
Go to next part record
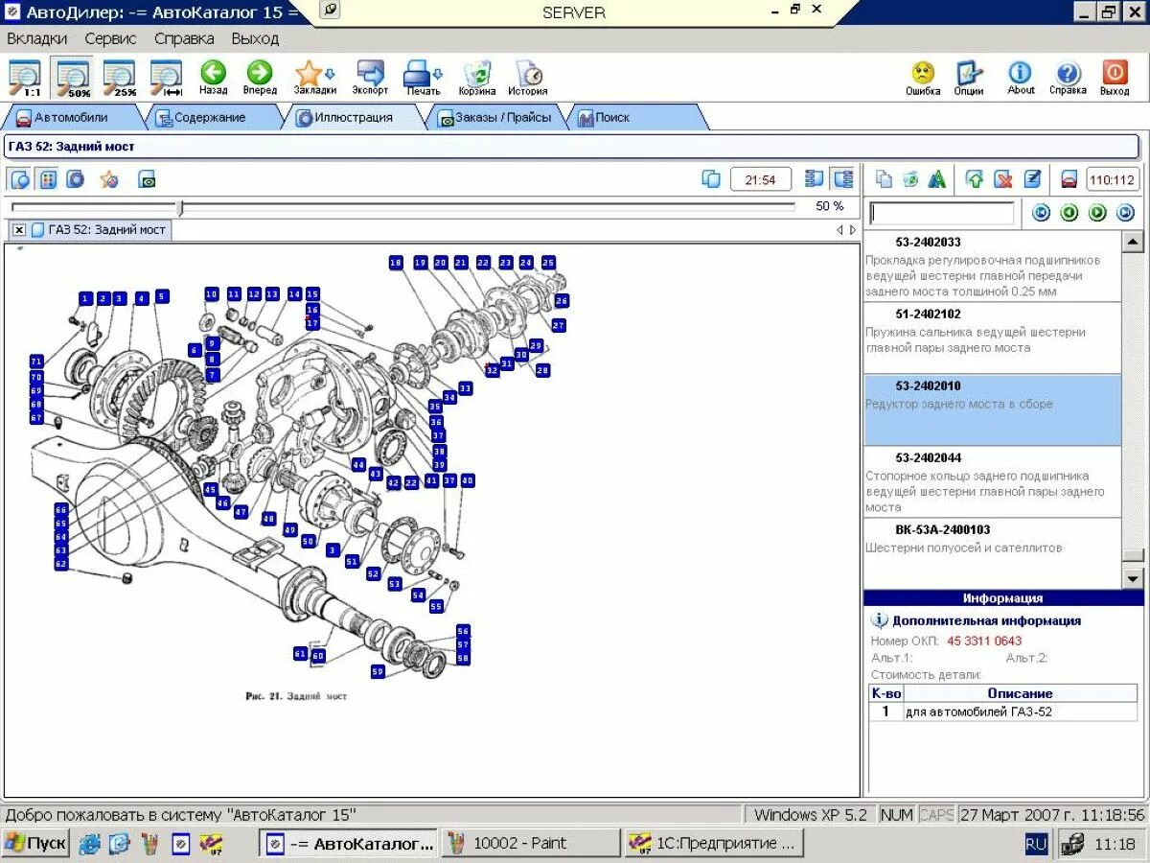[1097, 213]
